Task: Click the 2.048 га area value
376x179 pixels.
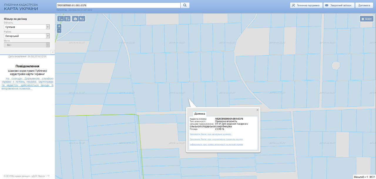Action: (x=220, y=129)
